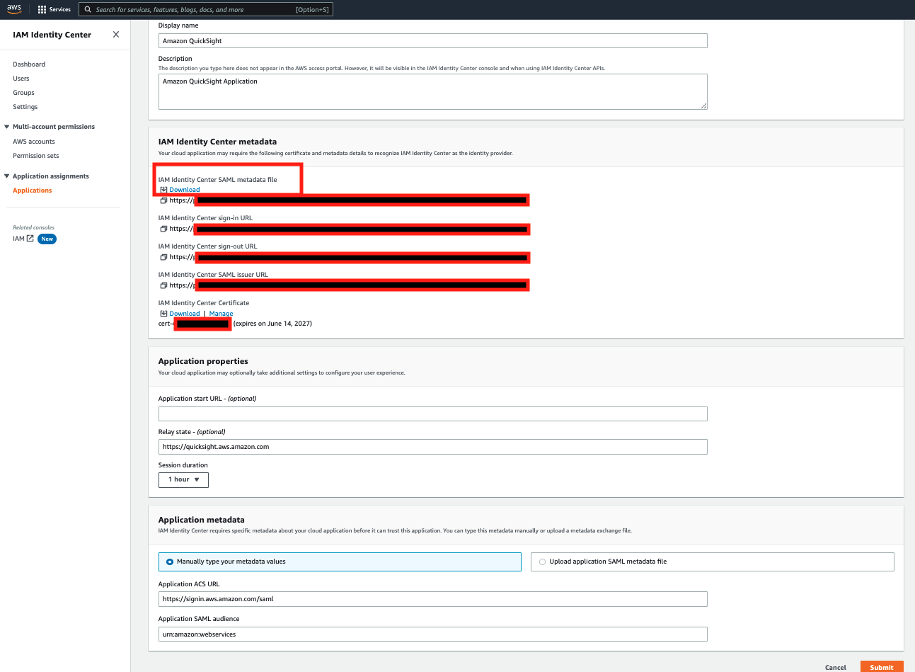Click the New badge beside IAM
Screen dimensions: 915x672
[47, 239]
